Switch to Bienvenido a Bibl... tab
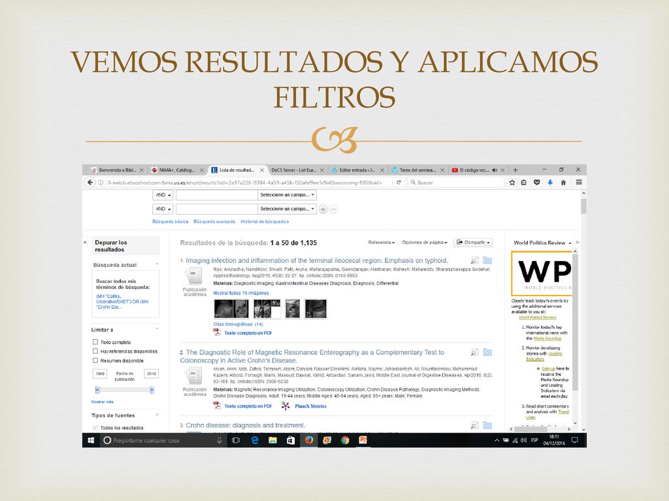 click(x=117, y=170)
